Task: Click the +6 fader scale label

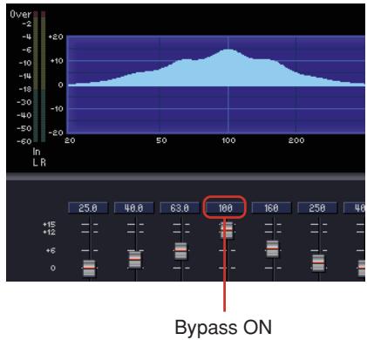Action: pyautogui.click(x=51, y=250)
